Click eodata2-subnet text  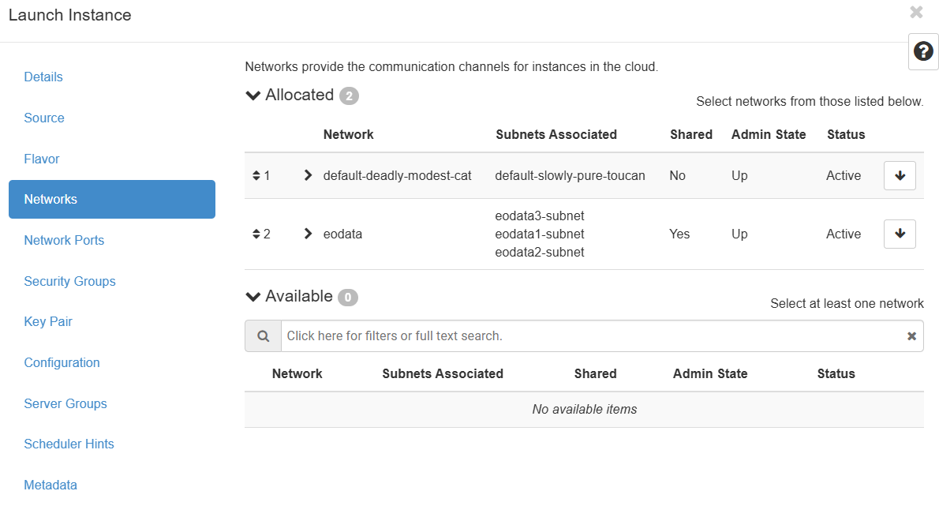[x=540, y=252]
